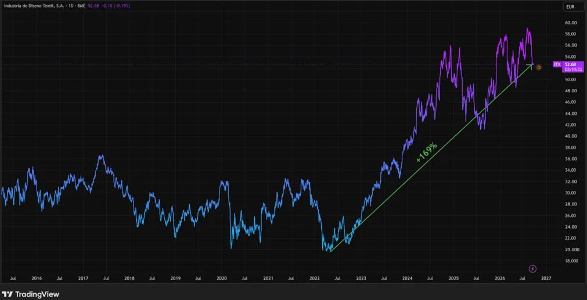Click the 48.00 price axis label
The height and width of the screenshot is (300, 587).
click(571, 91)
